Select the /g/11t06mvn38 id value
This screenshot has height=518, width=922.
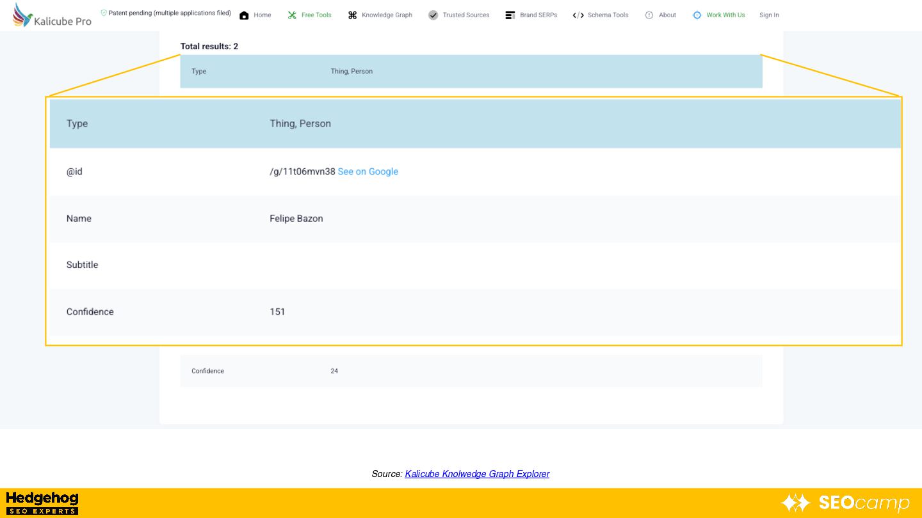[302, 171]
